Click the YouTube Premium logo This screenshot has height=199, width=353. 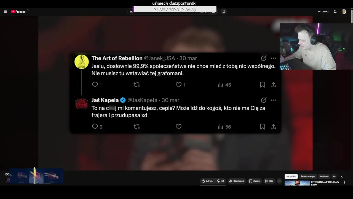19,12
